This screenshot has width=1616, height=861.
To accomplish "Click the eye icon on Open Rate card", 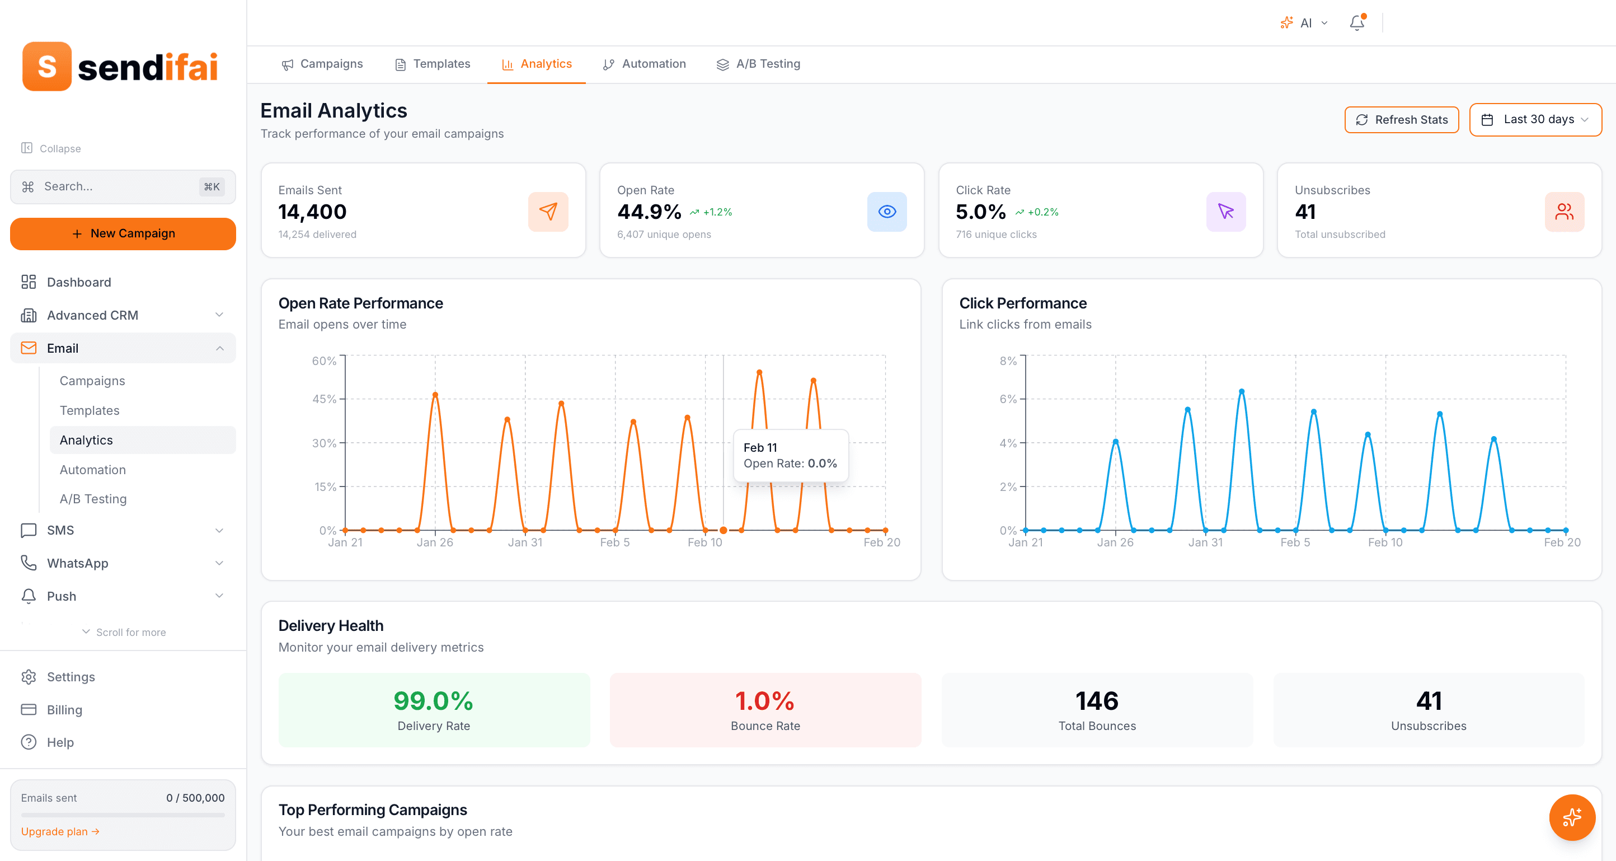I will pyautogui.click(x=886, y=212).
